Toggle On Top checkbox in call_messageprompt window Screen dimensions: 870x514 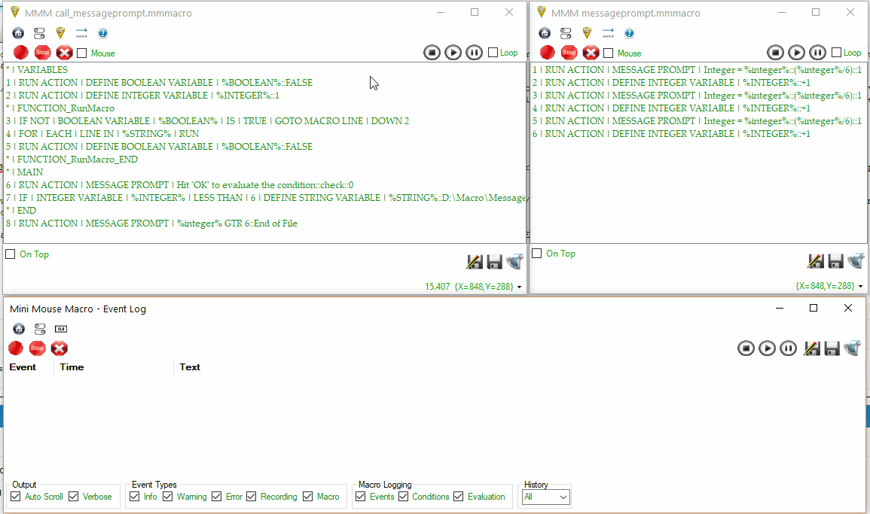pyautogui.click(x=10, y=254)
